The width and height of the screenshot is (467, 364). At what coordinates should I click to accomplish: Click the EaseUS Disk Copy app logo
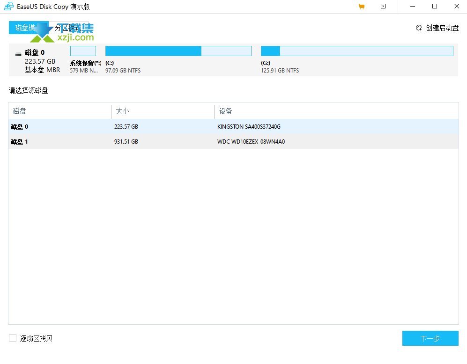tap(9, 6)
